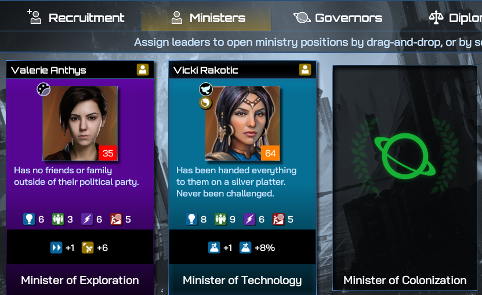Click the Minister of Technology label

(242, 281)
